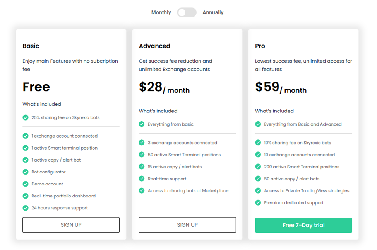Screen dimensions: 377x250
Task: Click checkmark next to Real-time support
Action: click(x=142, y=179)
